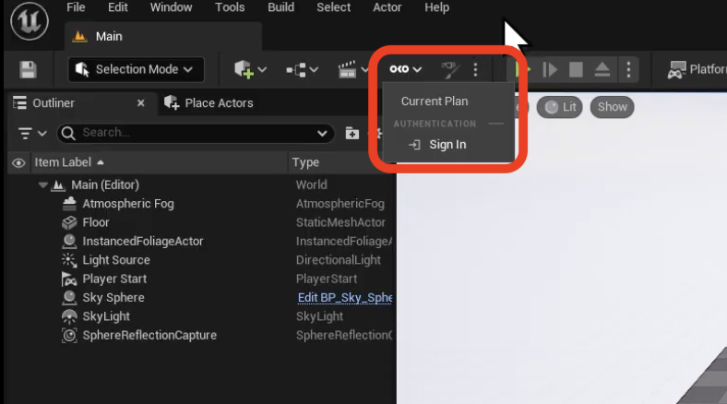
Task: Open the Blueprints toolbar dropdown
Action: click(x=302, y=69)
